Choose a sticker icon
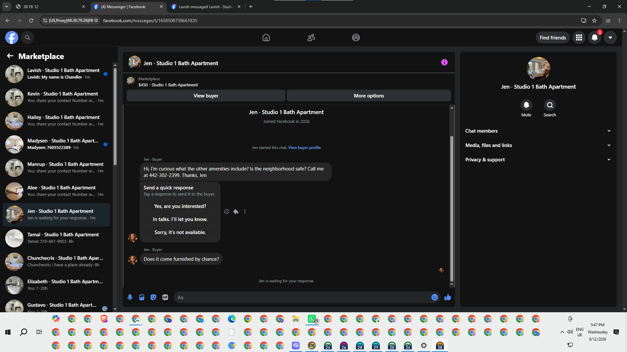Viewport: 627px width, 352px height. tap(153, 297)
